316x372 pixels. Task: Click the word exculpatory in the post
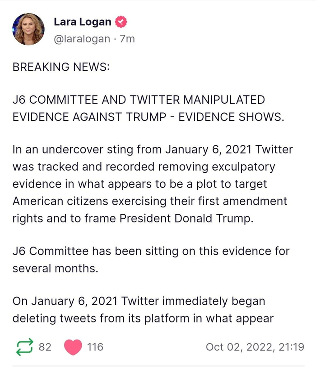pos(240,166)
